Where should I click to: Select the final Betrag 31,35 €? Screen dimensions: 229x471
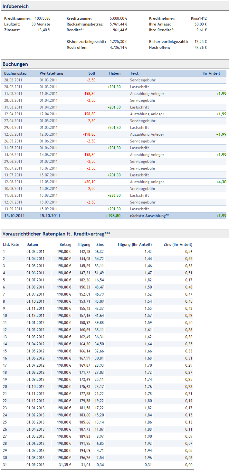[65, 465]
